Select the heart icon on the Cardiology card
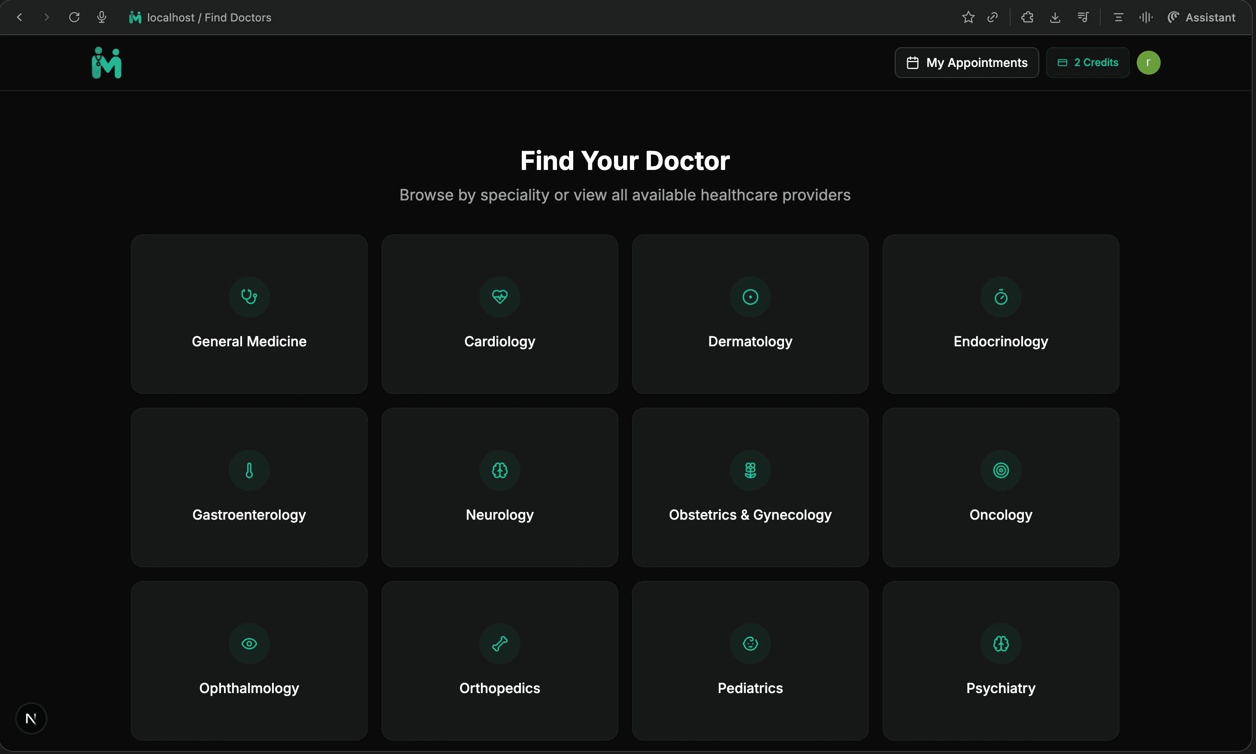The height and width of the screenshot is (754, 1256). 499,297
